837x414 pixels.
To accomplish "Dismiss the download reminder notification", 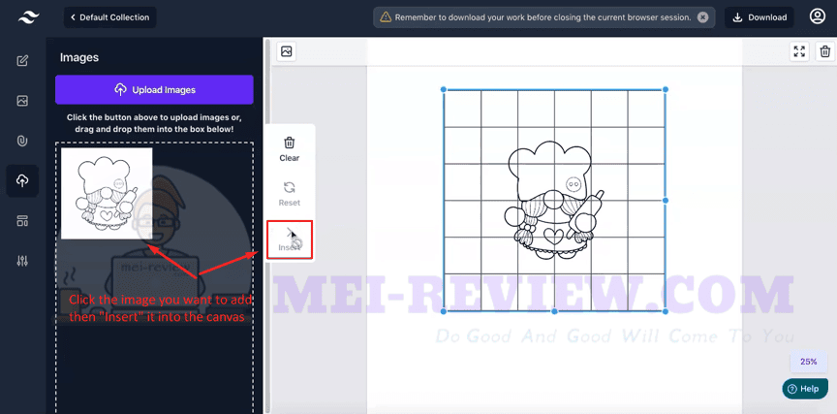I will click(x=703, y=17).
